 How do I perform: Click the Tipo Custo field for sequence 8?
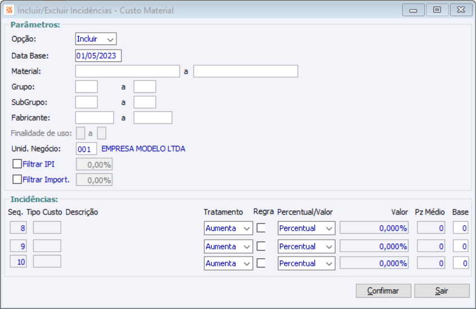[47, 227]
